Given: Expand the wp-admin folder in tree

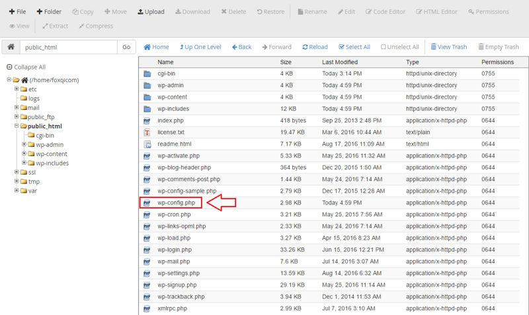Looking at the screenshot, I should click(x=24, y=144).
